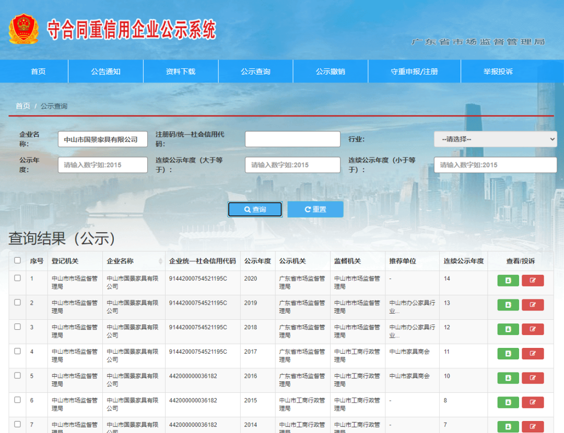The height and width of the screenshot is (433, 564).
Task: Click red complaint icon for year 2018
Action: (x=533, y=329)
